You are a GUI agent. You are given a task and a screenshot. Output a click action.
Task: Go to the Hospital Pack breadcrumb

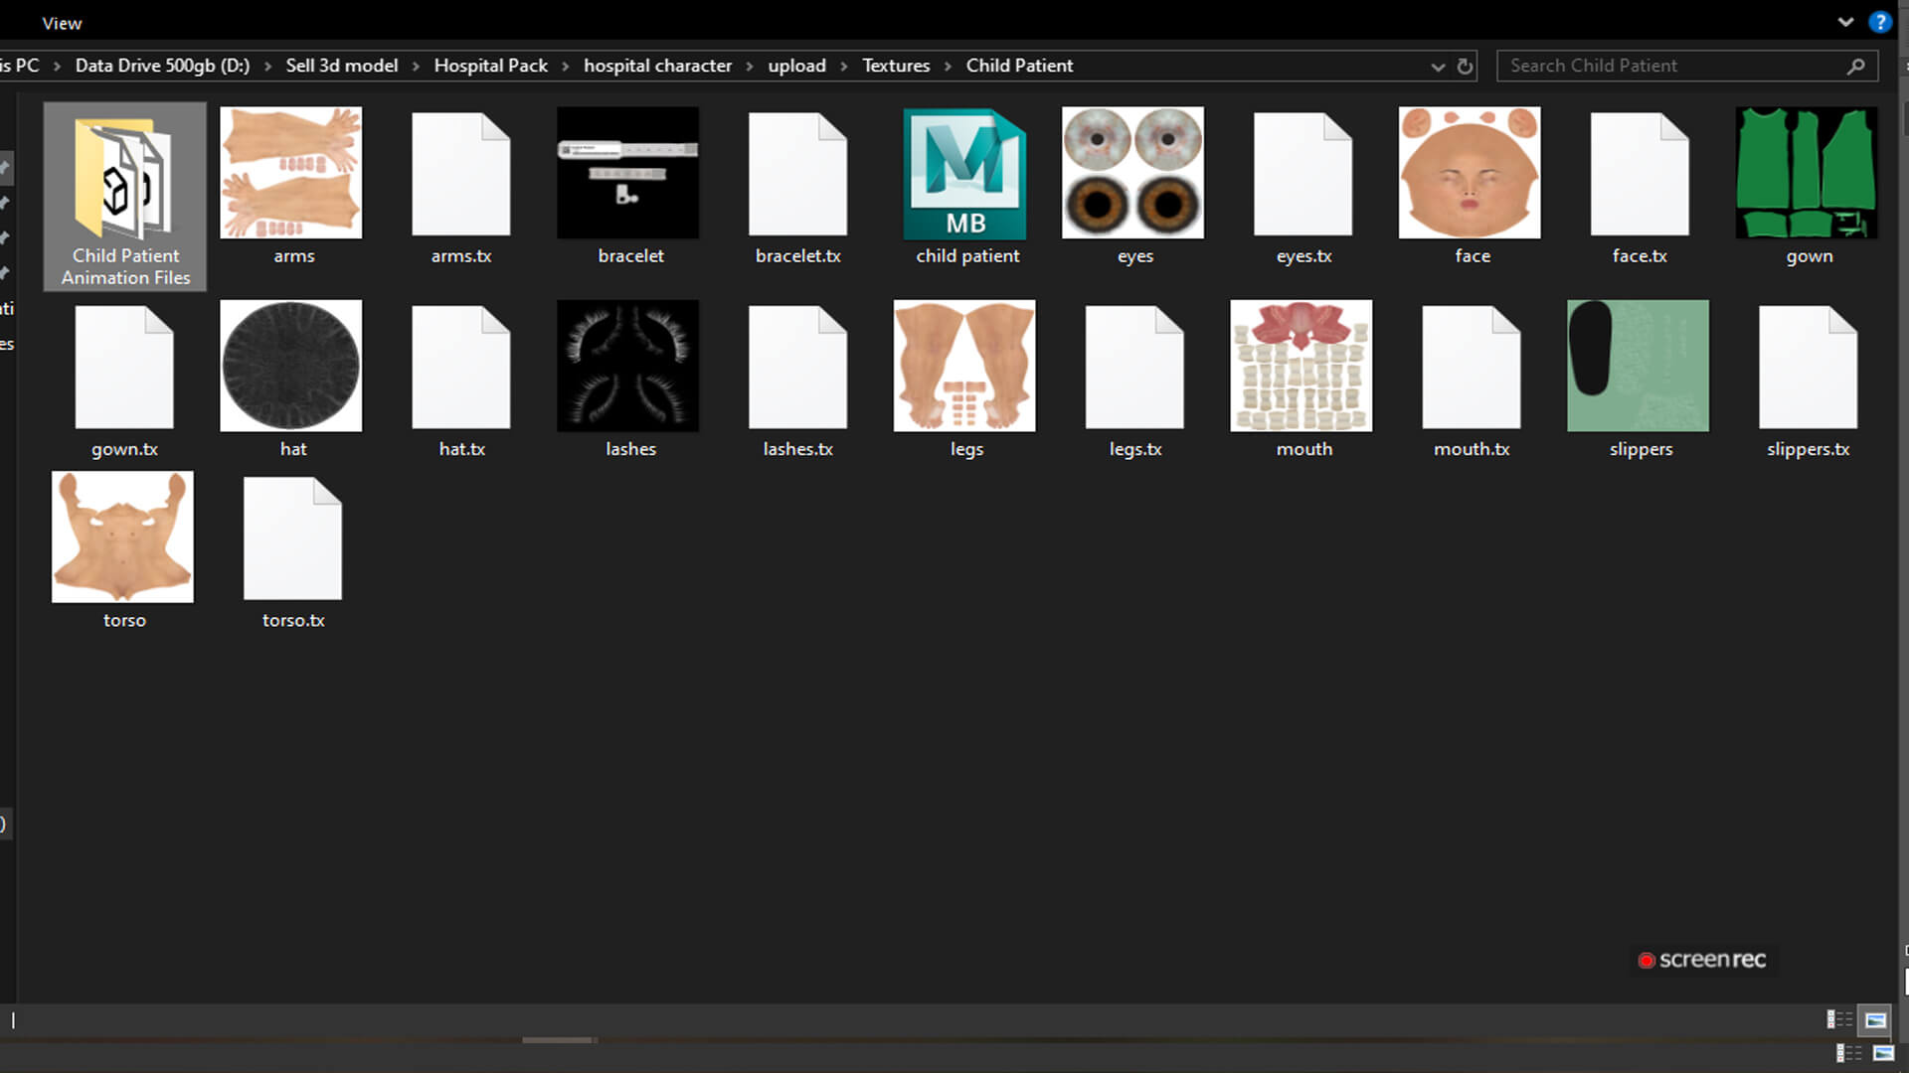tap(490, 66)
